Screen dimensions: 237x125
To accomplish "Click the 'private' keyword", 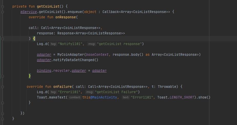I will click(19, 6).
